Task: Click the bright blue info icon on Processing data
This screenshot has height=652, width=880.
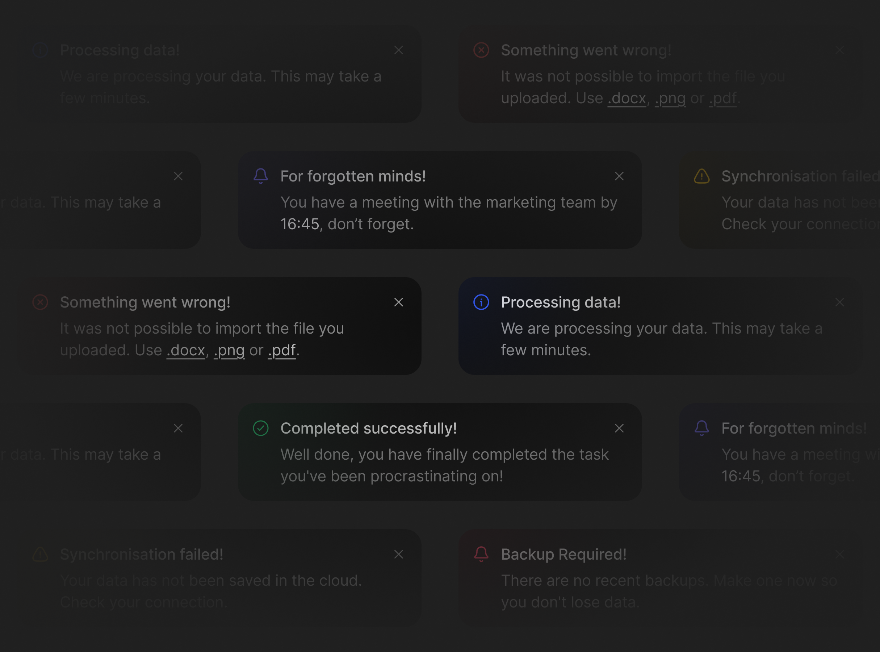Action: click(481, 302)
